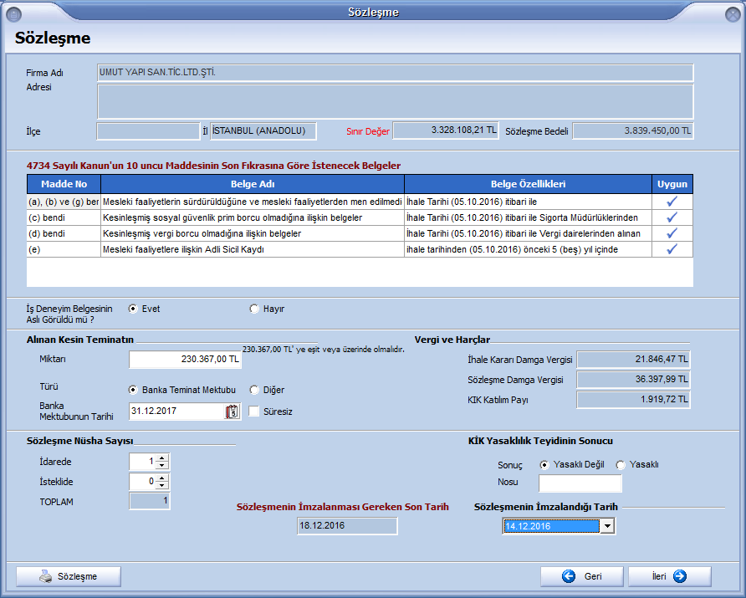Click the Uygun checkmark in the first row
This screenshot has height=598, width=746.
click(672, 202)
